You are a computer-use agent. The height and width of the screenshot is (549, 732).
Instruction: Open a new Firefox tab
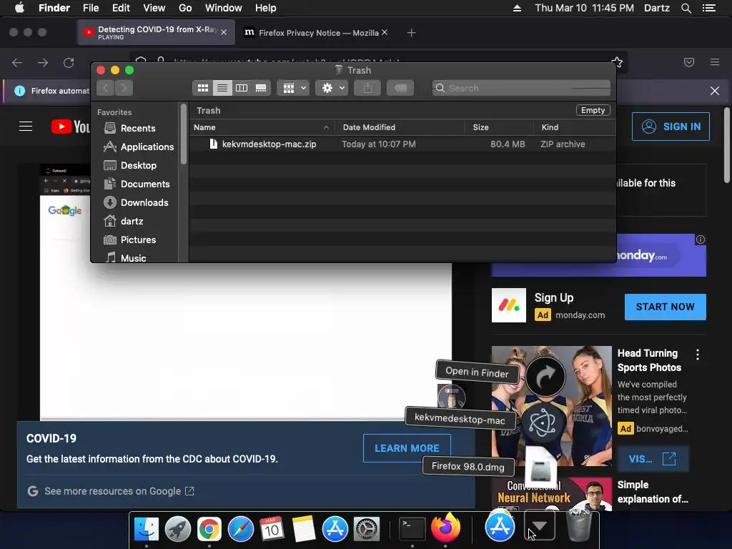click(x=411, y=33)
